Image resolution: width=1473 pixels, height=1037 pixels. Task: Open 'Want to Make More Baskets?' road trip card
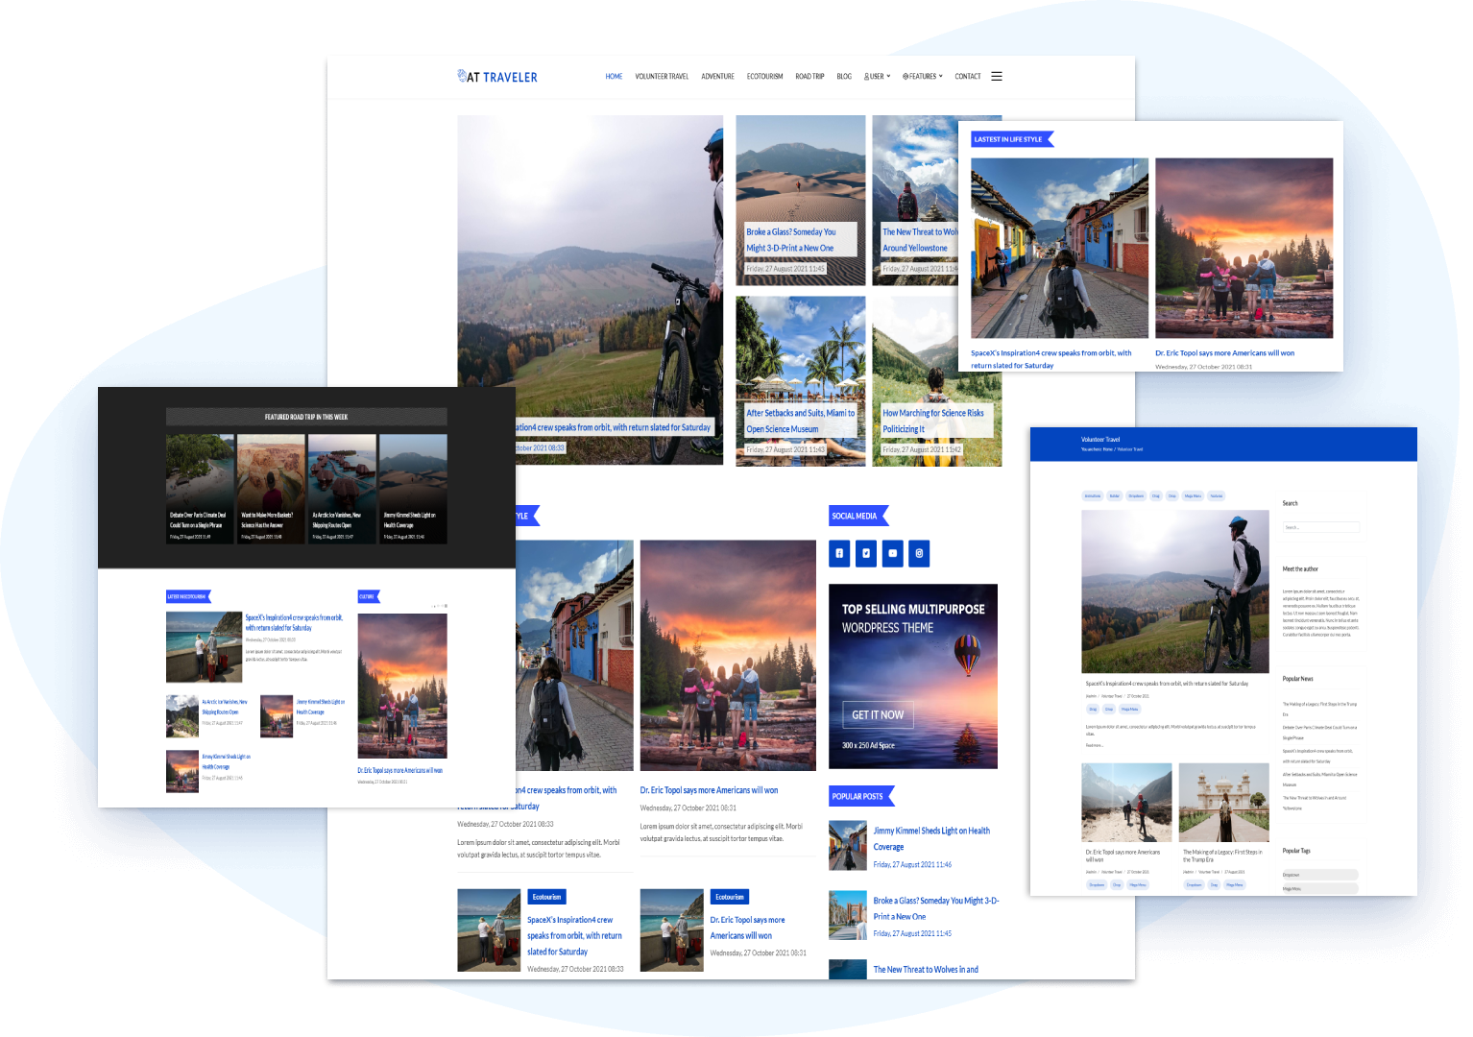pyautogui.click(x=271, y=490)
